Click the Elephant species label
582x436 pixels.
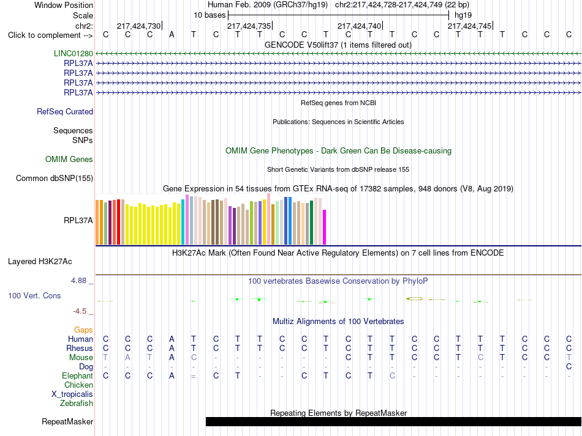click(78, 375)
